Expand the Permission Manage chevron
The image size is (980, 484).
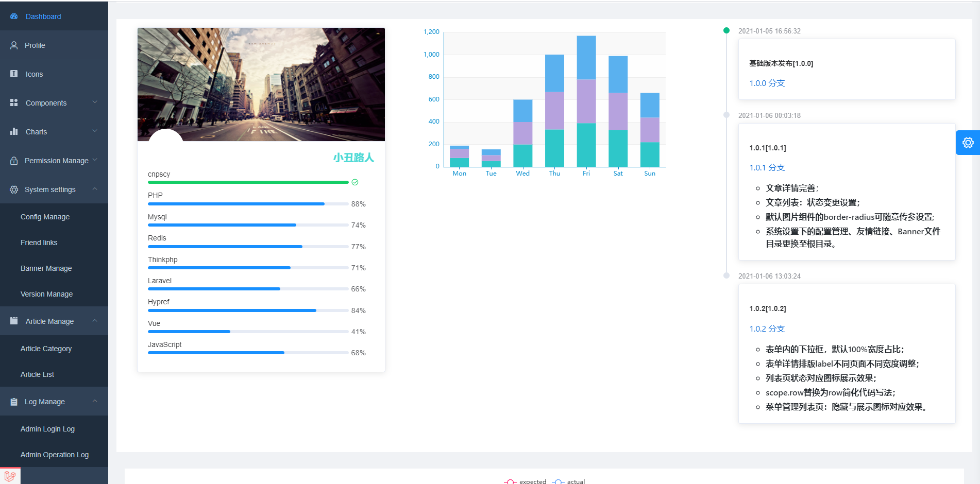click(95, 160)
